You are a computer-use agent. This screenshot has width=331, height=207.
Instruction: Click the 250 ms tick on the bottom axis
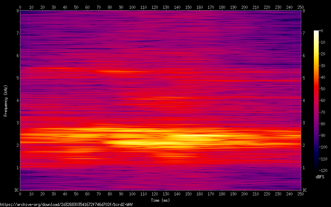(300, 194)
